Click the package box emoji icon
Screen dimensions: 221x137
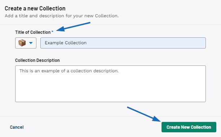click(22, 43)
